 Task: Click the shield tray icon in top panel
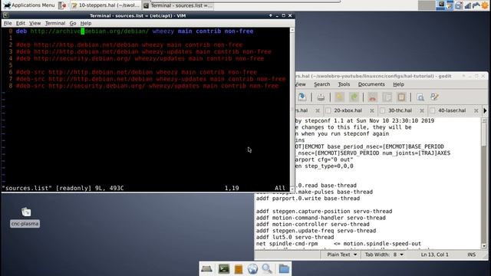[450, 5]
